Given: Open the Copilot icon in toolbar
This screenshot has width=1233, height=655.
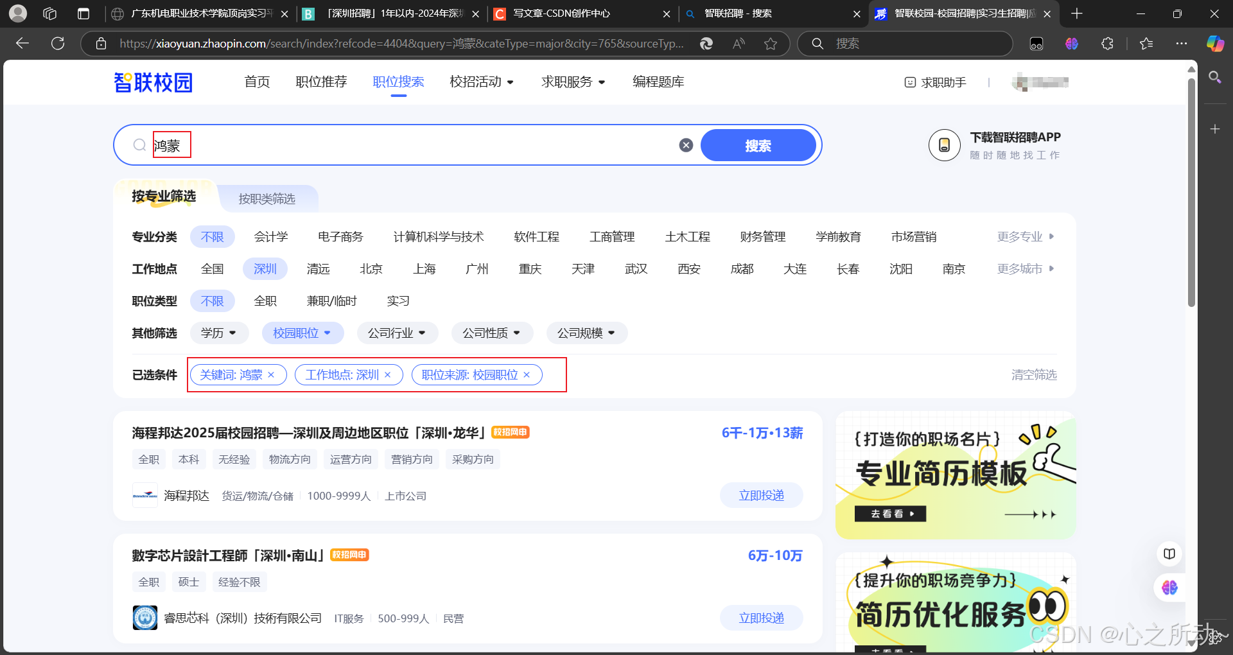Looking at the screenshot, I should (1215, 43).
